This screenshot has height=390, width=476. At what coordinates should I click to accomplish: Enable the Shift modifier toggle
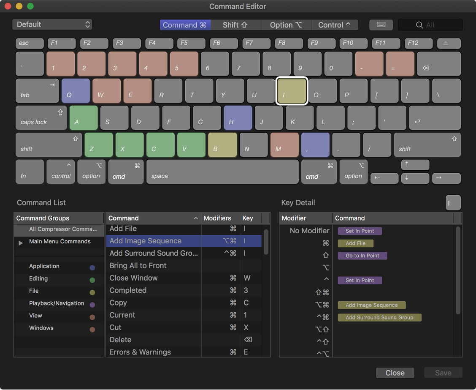pos(236,25)
